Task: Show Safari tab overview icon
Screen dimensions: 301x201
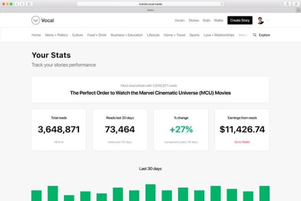Action: tap(296, 4)
